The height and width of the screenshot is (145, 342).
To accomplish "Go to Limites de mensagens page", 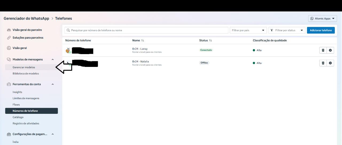I will click(x=26, y=98).
